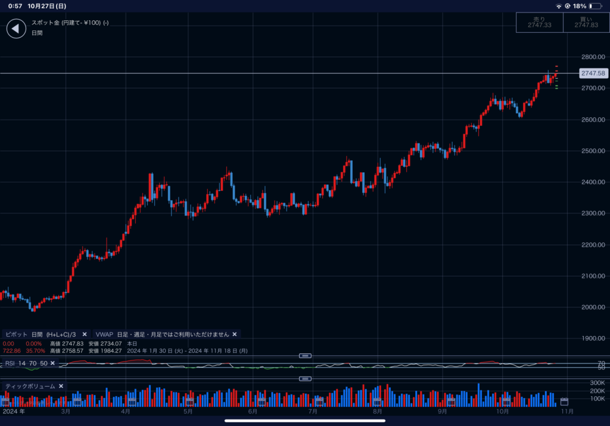This screenshot has width=610, height=426.
Task: Remove the RSI 14 70 50 indicator
Action: 52,363
